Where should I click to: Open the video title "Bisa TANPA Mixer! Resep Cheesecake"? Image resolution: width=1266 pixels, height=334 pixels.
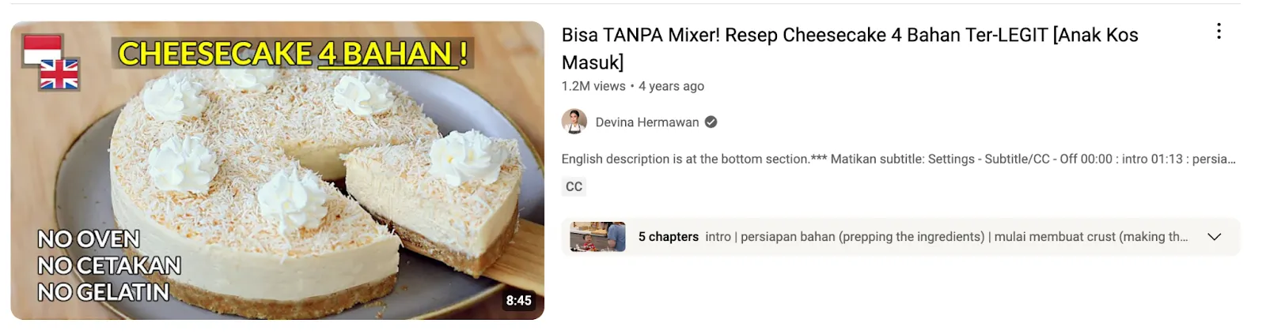click(850, 48)
